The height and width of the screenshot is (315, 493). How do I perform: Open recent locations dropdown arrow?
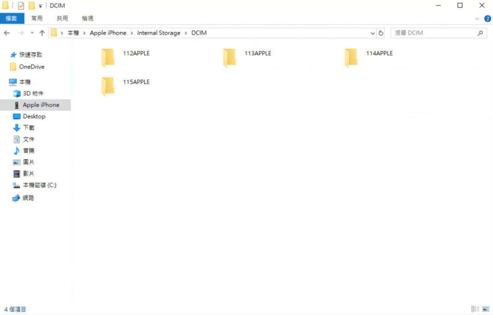[32, 33]
